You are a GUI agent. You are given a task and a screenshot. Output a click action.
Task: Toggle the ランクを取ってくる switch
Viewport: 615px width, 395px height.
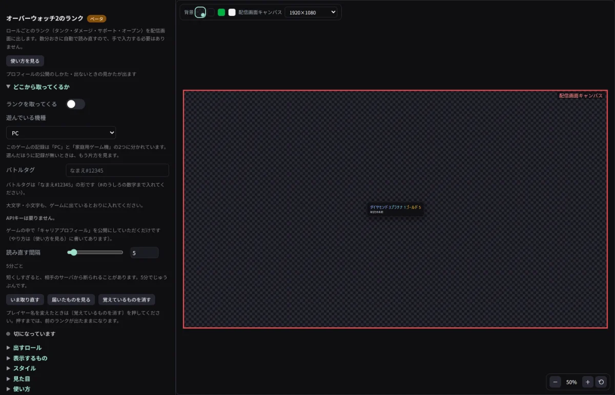(x=75, y=104)
